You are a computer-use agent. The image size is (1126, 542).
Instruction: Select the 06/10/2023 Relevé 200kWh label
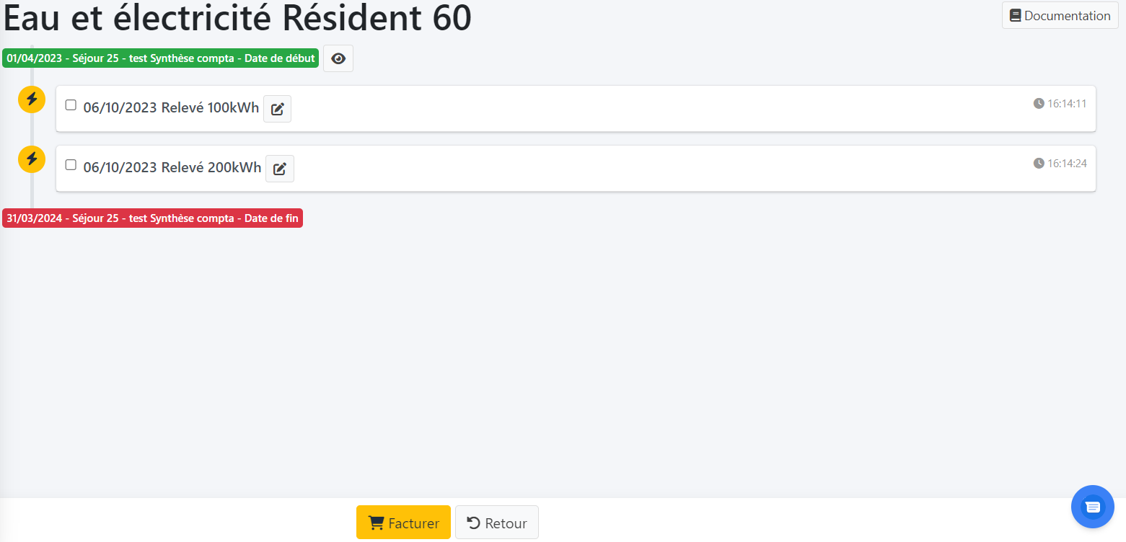pos(172,168)
